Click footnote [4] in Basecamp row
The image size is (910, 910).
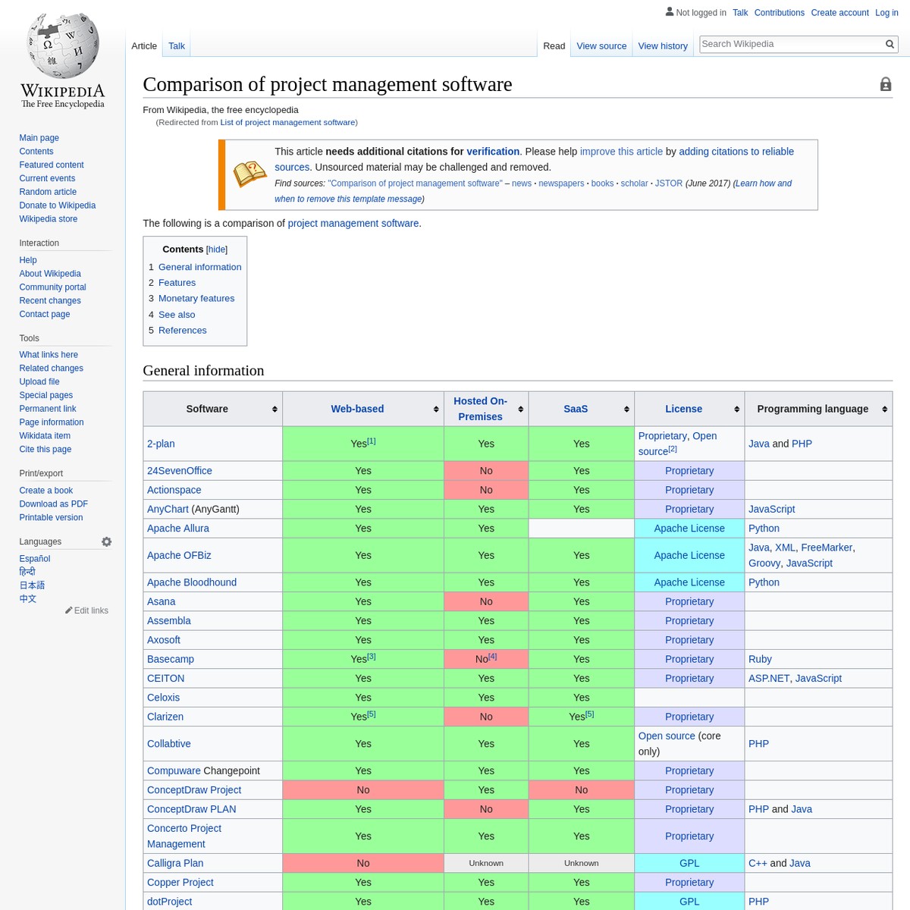click(493, 656)
